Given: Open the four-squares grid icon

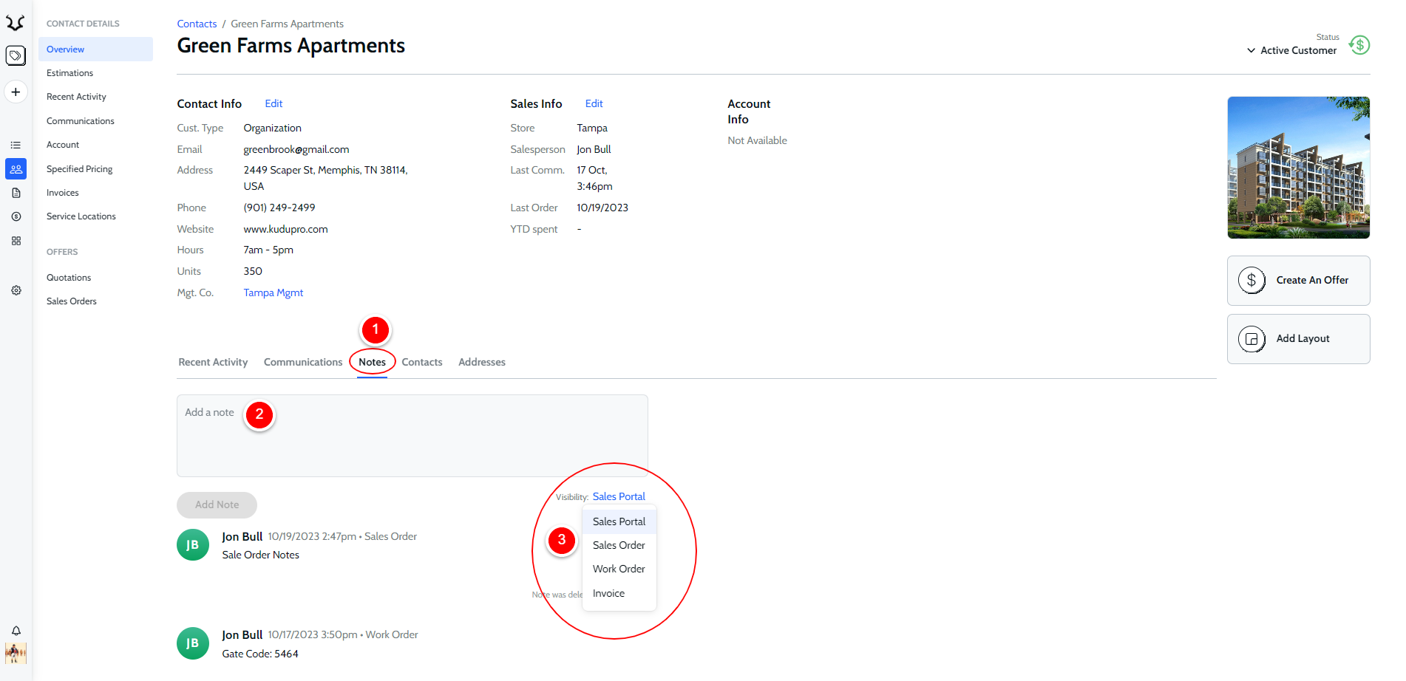Looking at the screenshot, I should click(16, 241).
